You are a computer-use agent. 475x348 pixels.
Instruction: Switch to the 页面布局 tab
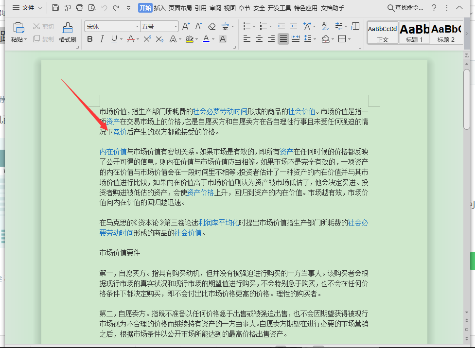pos(180,8)
